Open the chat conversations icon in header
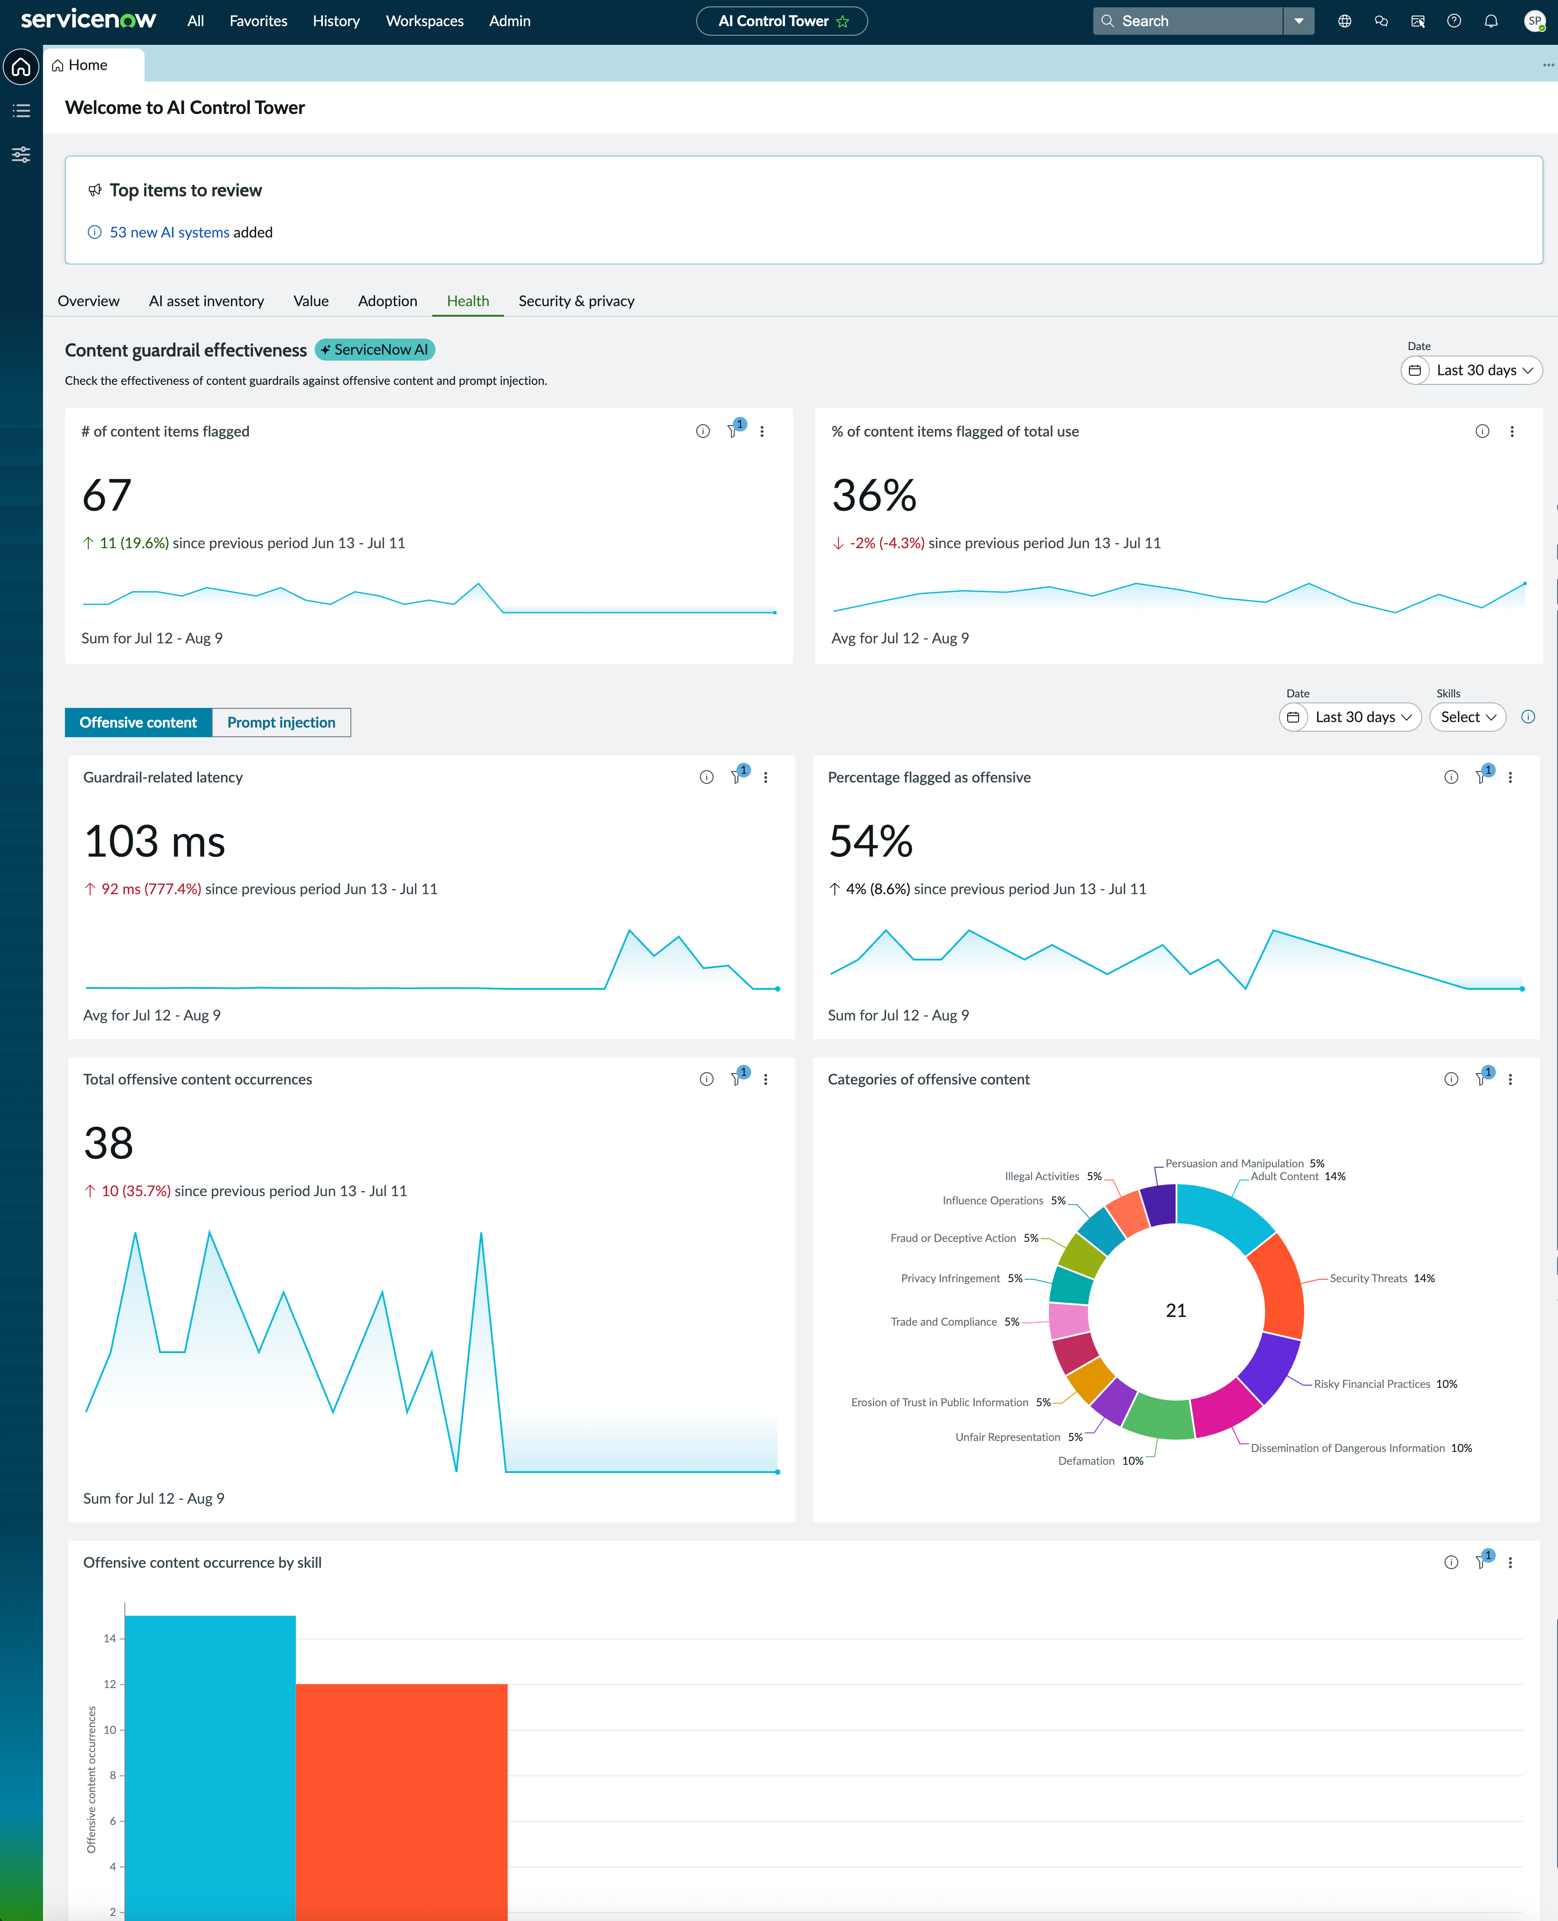Image resolution: width=1558 pixels, height=1921 pixels. click(x=1381, y=21)
